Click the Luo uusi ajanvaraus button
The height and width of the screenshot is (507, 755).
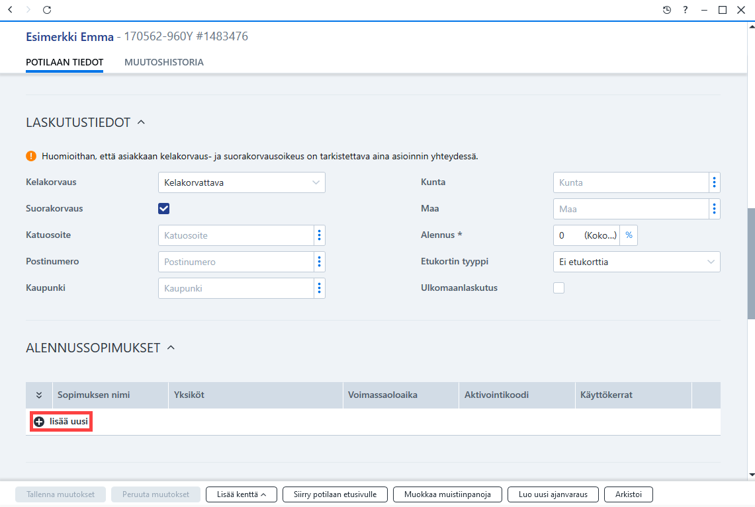point(553,494)
